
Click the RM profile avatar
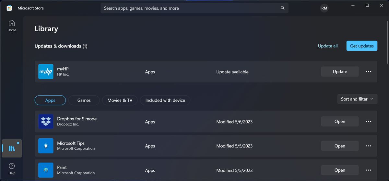pyautogui.click(x=324, y=8)
